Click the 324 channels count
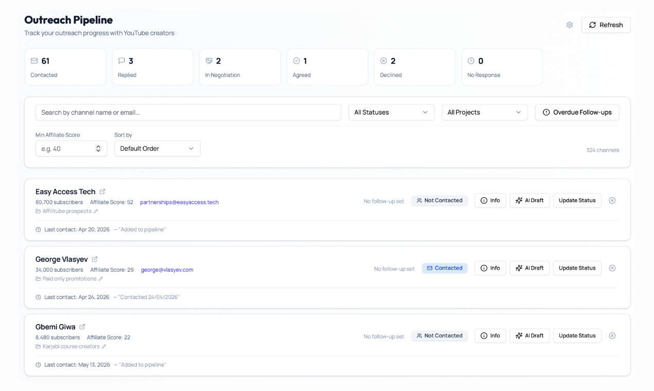 (603, 150)
